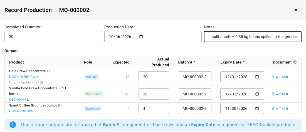Click the Role column header

[x=88, y=62]
